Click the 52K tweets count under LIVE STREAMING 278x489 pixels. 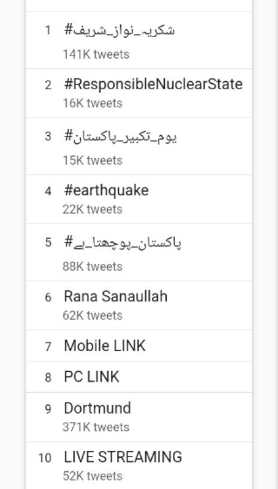click(x=93, y=476)
